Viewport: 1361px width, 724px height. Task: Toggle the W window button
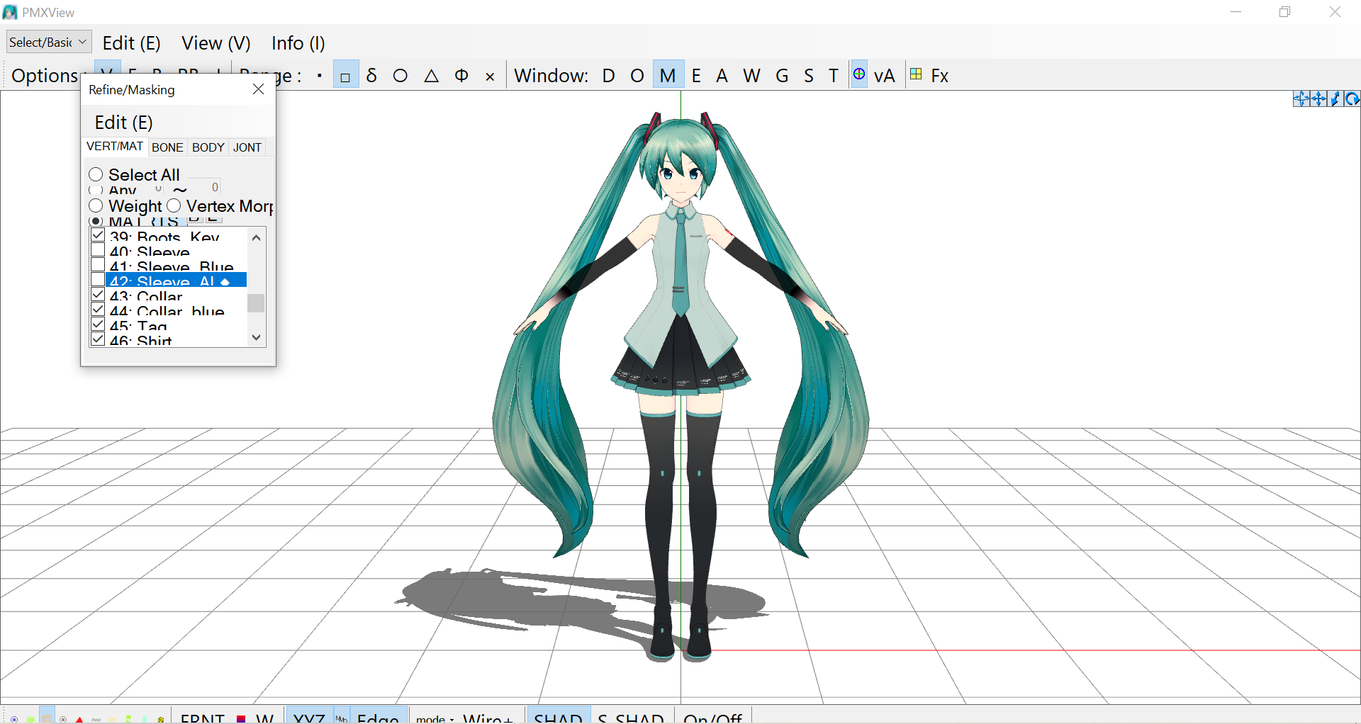click(x=751, y=76)
